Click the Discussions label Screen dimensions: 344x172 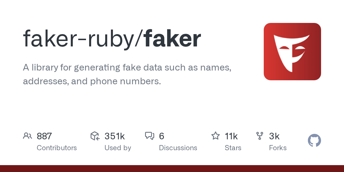178,148
